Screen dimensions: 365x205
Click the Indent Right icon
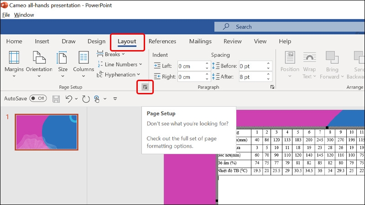pos(157,77)
